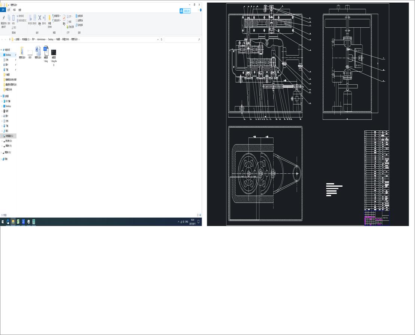Screen dimensions: 415x335
Task: Click the ENG language indicator in tray
Action: click(x=187, y=222)
